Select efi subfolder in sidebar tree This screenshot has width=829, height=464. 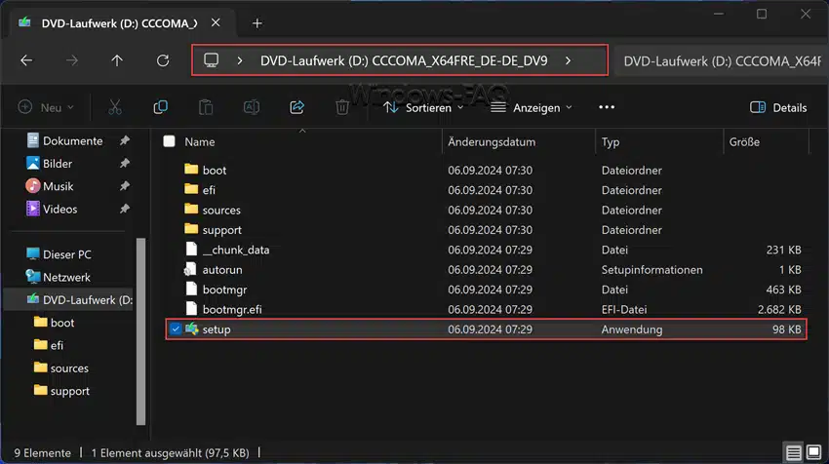click(57, 345)
